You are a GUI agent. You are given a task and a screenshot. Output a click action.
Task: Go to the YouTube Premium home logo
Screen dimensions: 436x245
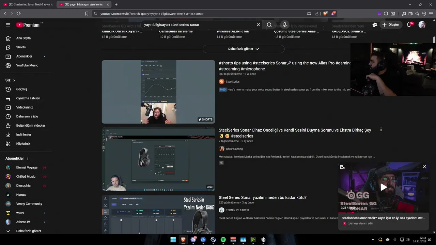pyautogui.click(x=29, y=24)
